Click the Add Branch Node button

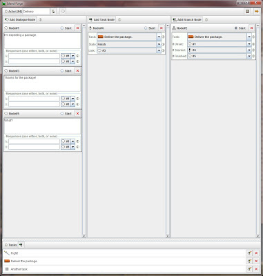(x=187, y=20)
